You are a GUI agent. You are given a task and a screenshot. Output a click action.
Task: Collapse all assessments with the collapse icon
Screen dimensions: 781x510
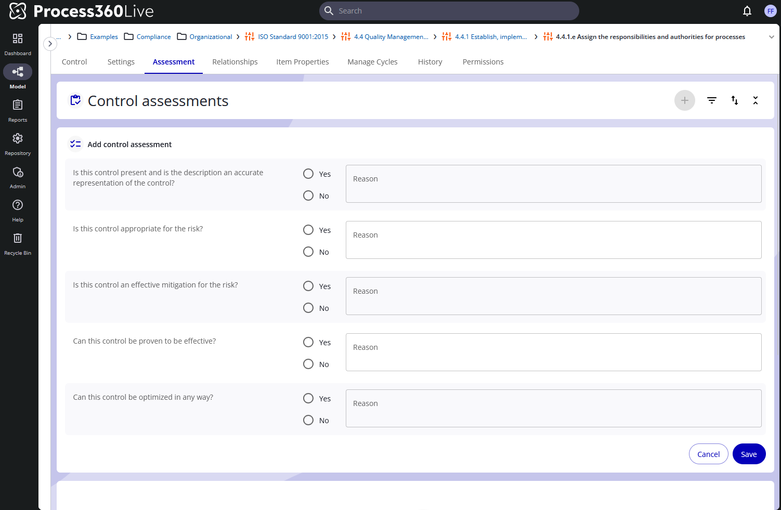coord(756,100)
